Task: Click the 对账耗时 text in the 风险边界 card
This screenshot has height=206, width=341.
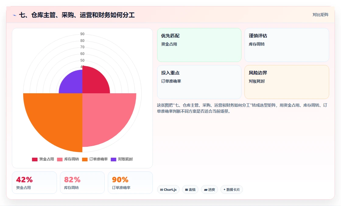Action: coord(257,81)
